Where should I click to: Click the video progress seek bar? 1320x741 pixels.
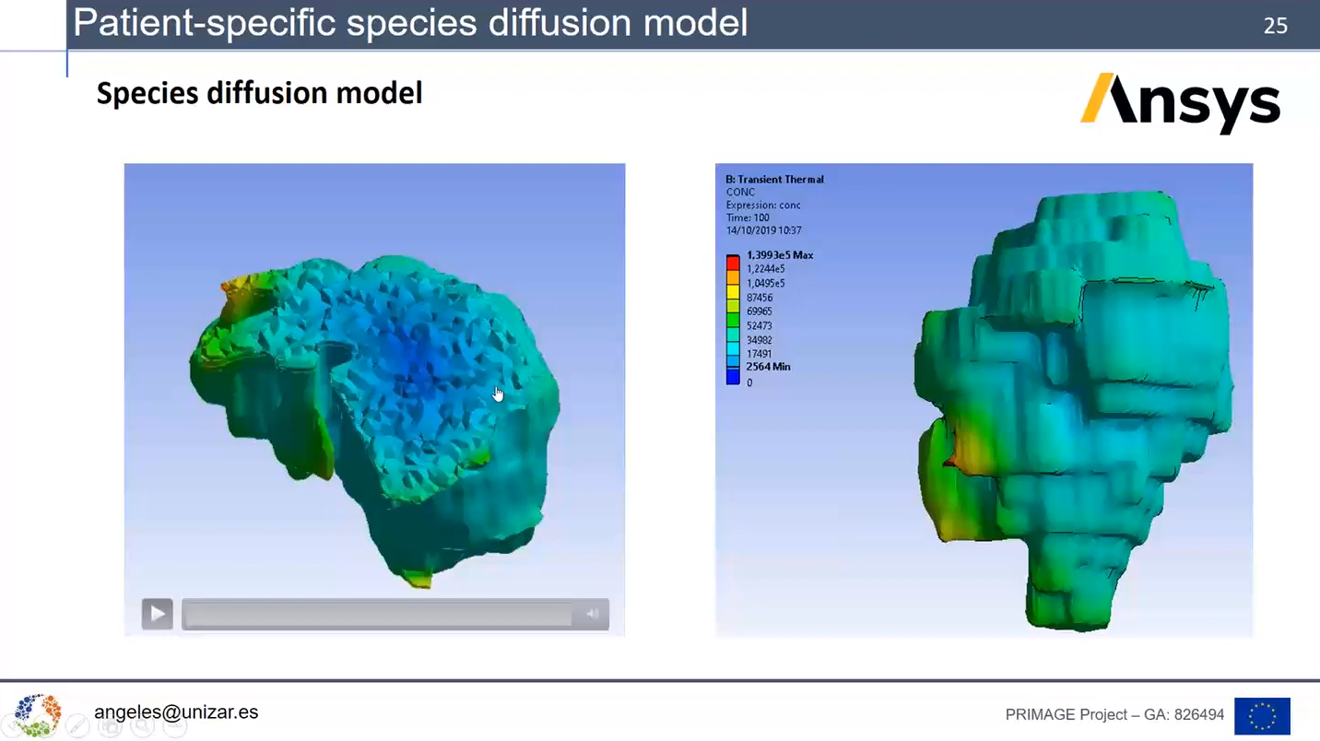click(x=377, y=614)
